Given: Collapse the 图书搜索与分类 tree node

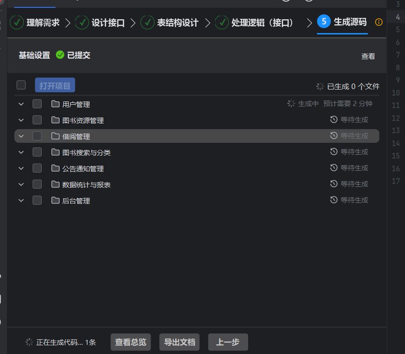Looking at the screenshot, I should [21, 152].
